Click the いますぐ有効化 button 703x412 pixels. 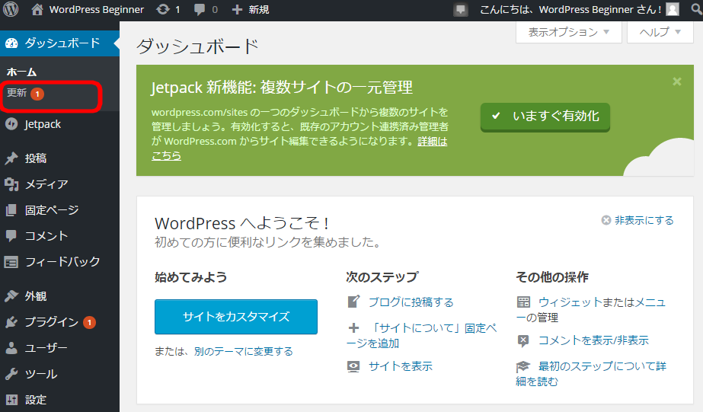coord(545,117)
